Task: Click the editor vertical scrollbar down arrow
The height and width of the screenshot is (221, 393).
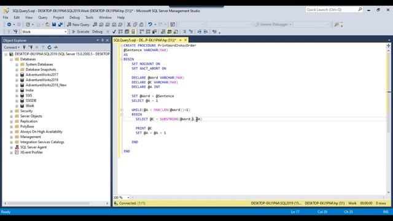Action: coord(389,192)
